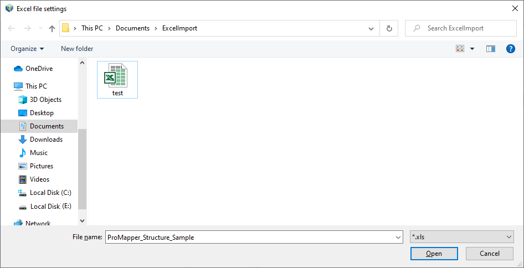Toggle the preview pane icon
Image resolution: width=524 pixels, height=268 pixels.
click(x=490, y=49)
